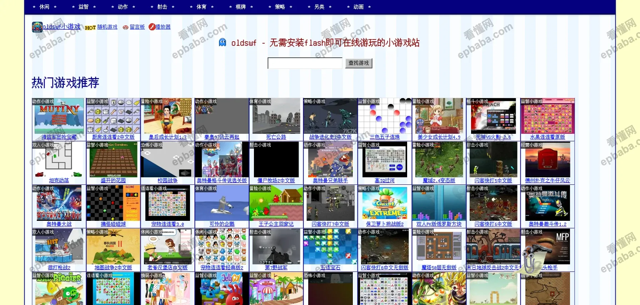The image size is (640, 305).
Task: Click the blue ghost icon beside oldswf title
Action: click(x=222, y=42)
